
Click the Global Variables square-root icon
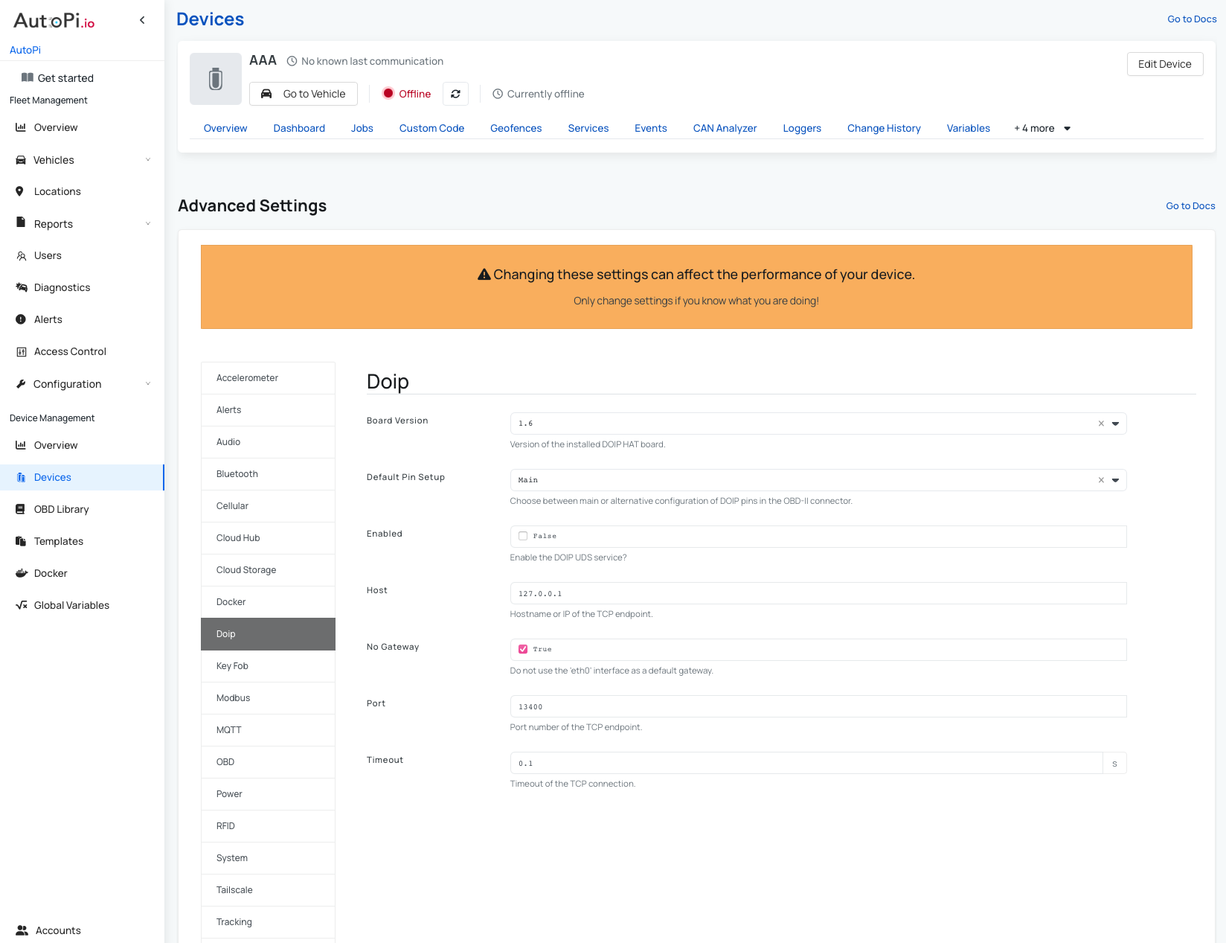22,605
